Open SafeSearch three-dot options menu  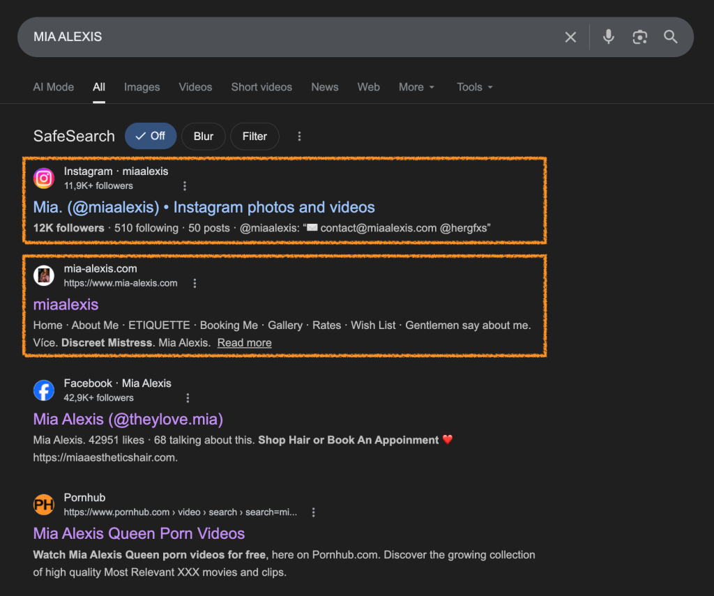299,137
